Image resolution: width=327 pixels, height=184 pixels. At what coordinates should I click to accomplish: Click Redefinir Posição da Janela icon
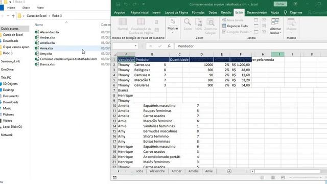(264, 32)
